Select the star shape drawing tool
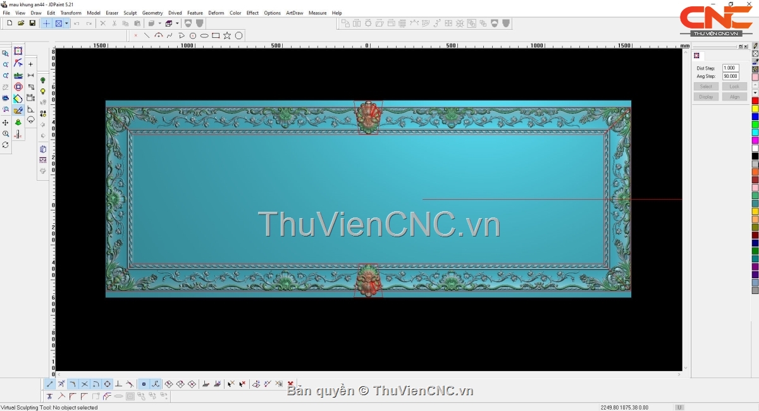Screen dimensions: 759x411 pyautogui.click(x=227, y=36)
